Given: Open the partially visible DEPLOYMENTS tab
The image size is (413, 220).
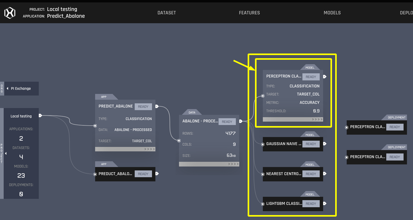Looking at the screenshot, I should pos(406,13).
